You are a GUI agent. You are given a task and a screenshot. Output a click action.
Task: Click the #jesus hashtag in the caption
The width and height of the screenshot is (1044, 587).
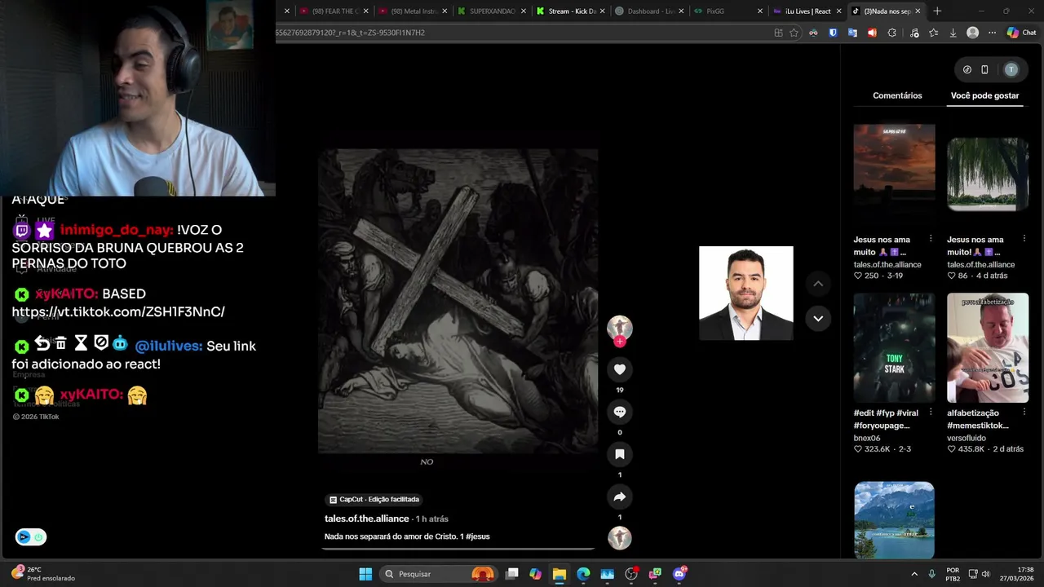478,536
